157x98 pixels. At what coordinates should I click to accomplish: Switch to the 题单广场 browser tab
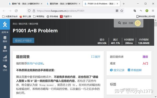coord(26,4)
